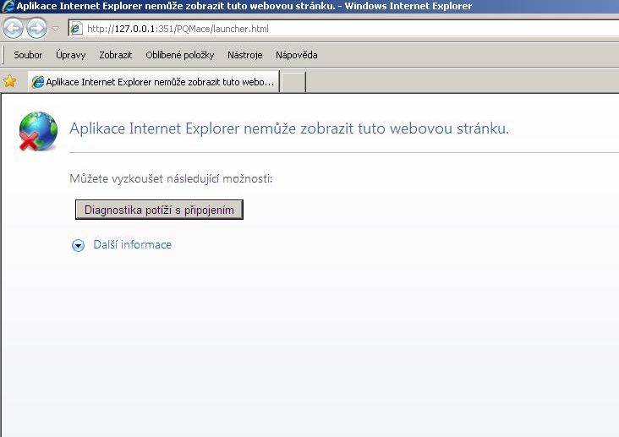
Task: Open the Úpravy menu
Action: (x=70, y=55)
